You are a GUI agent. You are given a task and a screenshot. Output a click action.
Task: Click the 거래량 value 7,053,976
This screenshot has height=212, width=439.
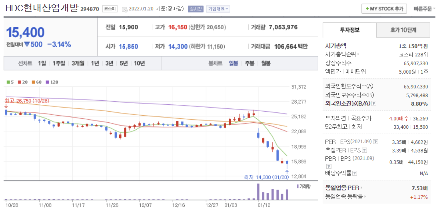pos(283,27)
